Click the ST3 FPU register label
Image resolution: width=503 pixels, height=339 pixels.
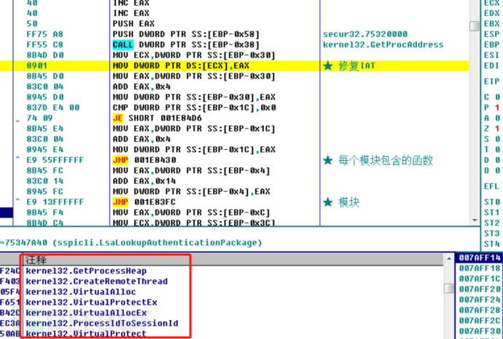pyautogui.click(x=492, y=234)
